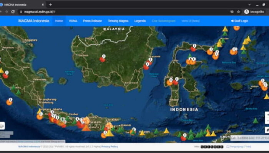
Task: Bookmark this page with the star icon
Action: [x=238, y=12]
